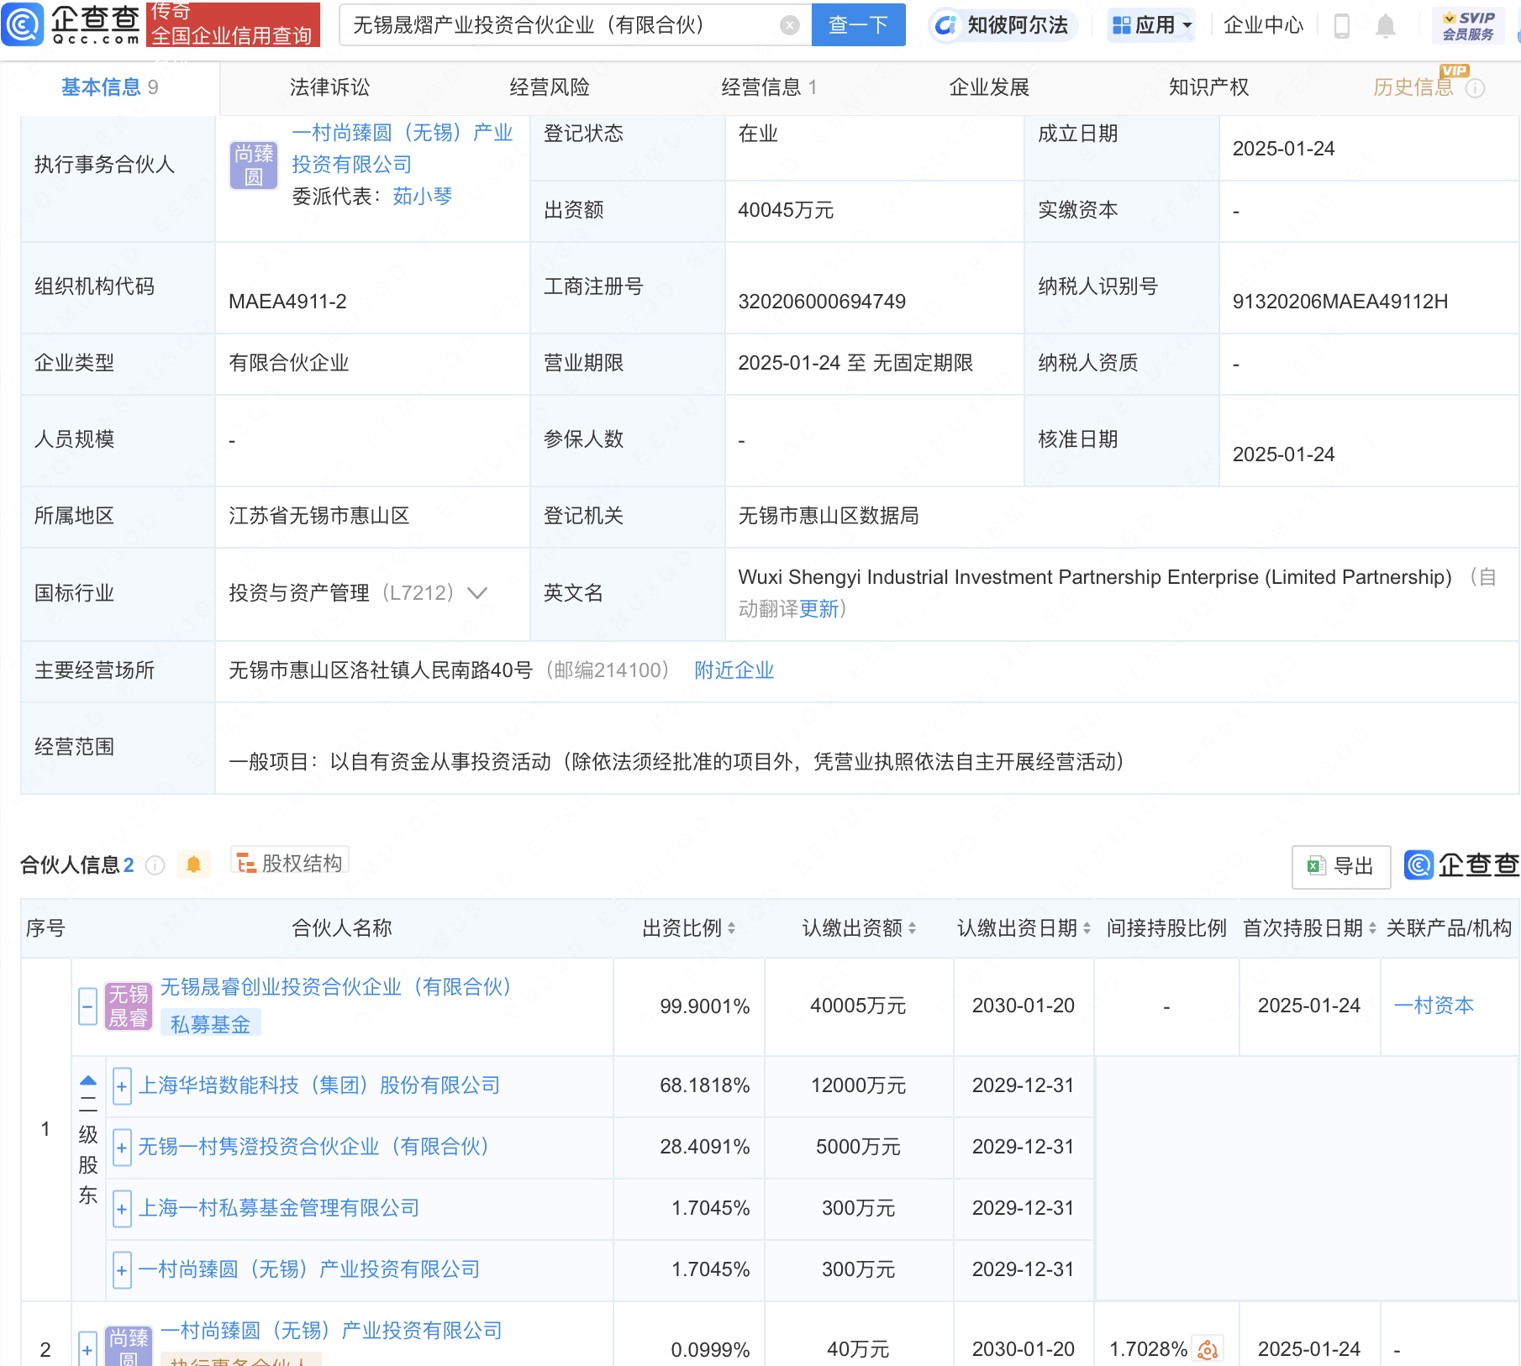The width and height of the screenshot is (1521, 1366).
Task: Click 无锡晟睿 logo in partner row
Action: point(129,1006)
